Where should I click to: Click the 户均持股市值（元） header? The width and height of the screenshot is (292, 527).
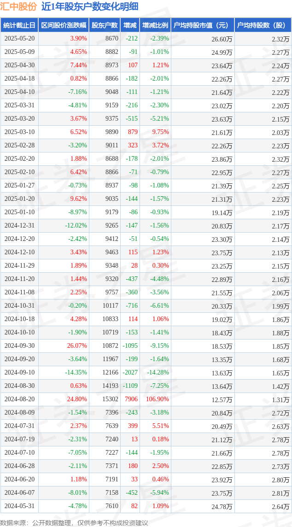pos(202,25)
